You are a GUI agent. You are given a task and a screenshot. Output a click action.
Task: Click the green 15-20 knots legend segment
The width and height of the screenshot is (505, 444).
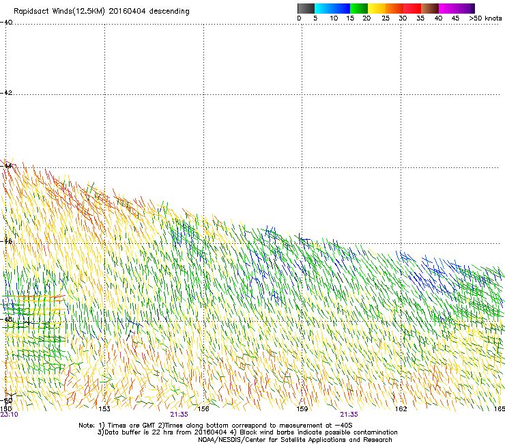pos(359,8)
